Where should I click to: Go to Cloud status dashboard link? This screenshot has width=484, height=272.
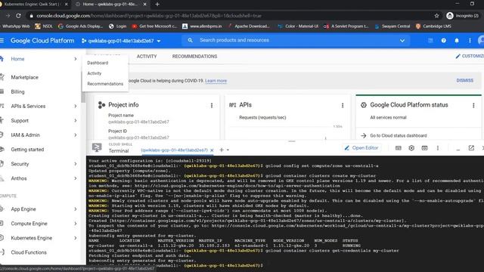pyautogui.click(x=399, y=136)
